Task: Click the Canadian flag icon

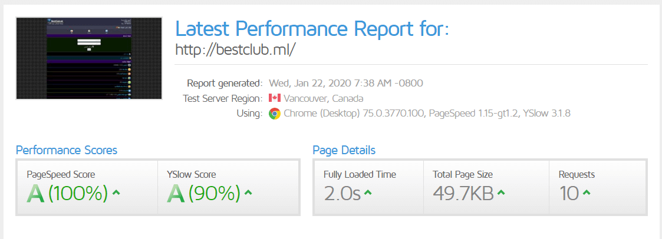Action: coord(274,98)
